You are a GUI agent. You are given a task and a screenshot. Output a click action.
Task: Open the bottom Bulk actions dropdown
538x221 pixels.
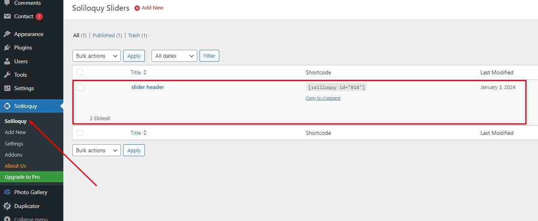click(97, 150)
